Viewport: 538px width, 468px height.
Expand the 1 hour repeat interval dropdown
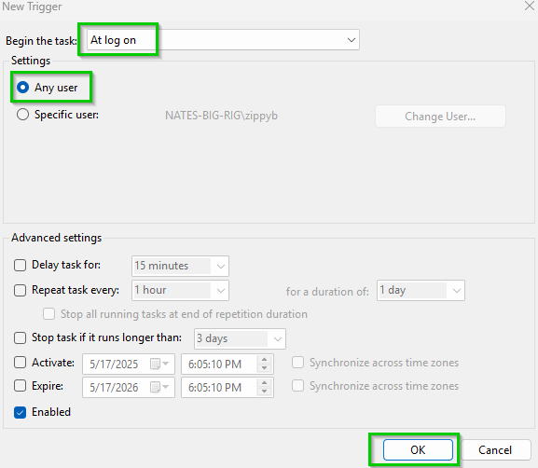[180, 290]
